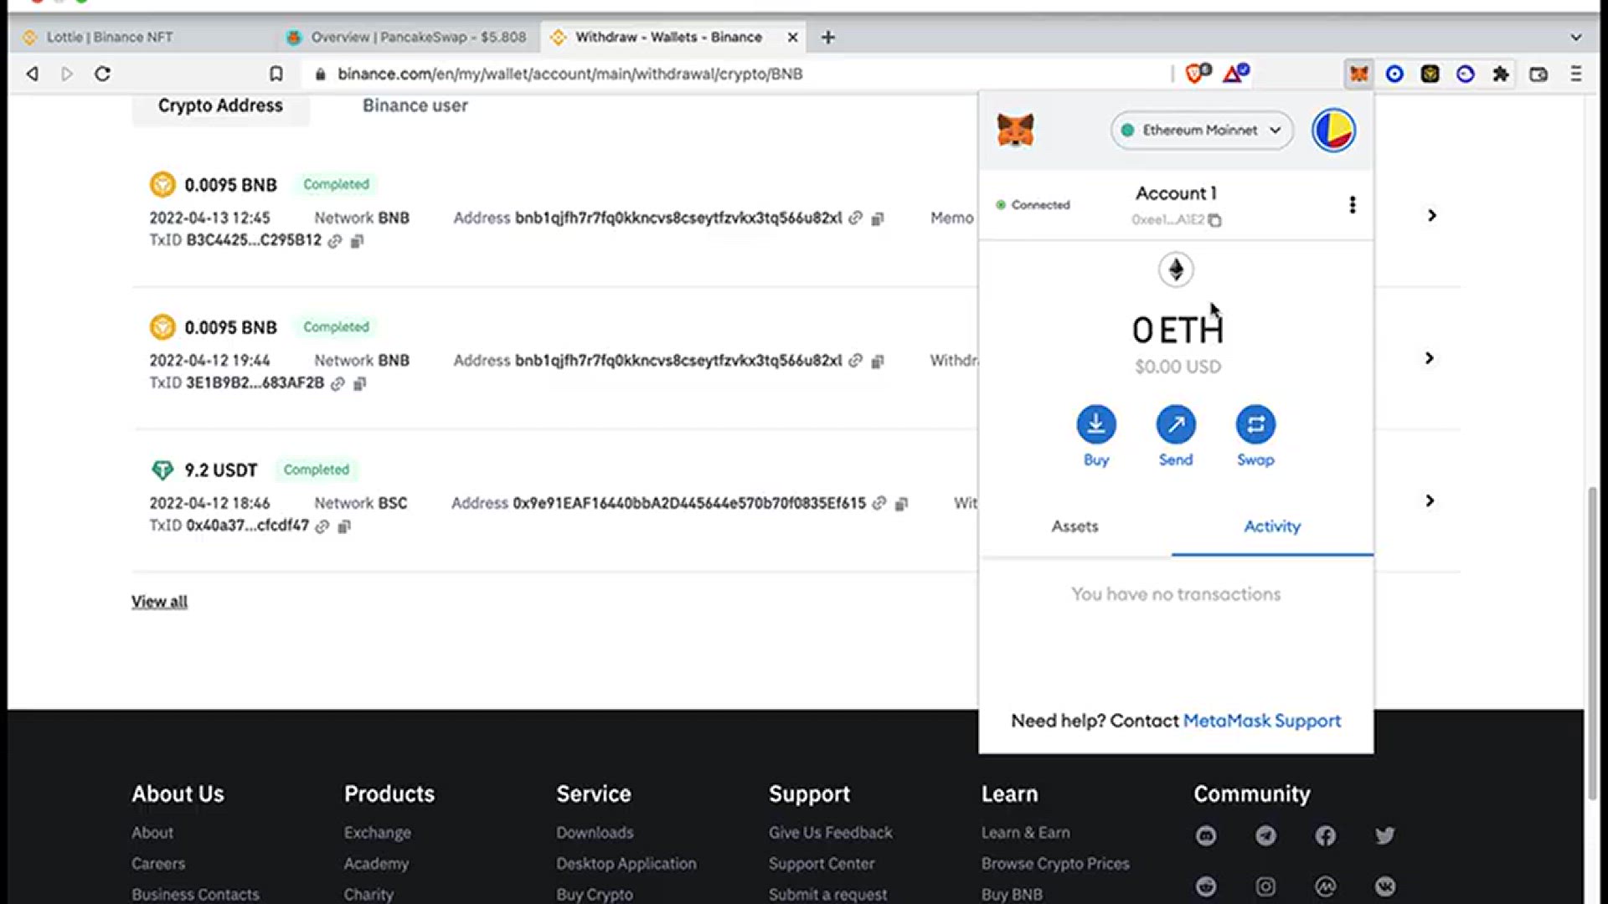
Task: Open Give Us Feedback footer link
Action: (x=830, y=833)
